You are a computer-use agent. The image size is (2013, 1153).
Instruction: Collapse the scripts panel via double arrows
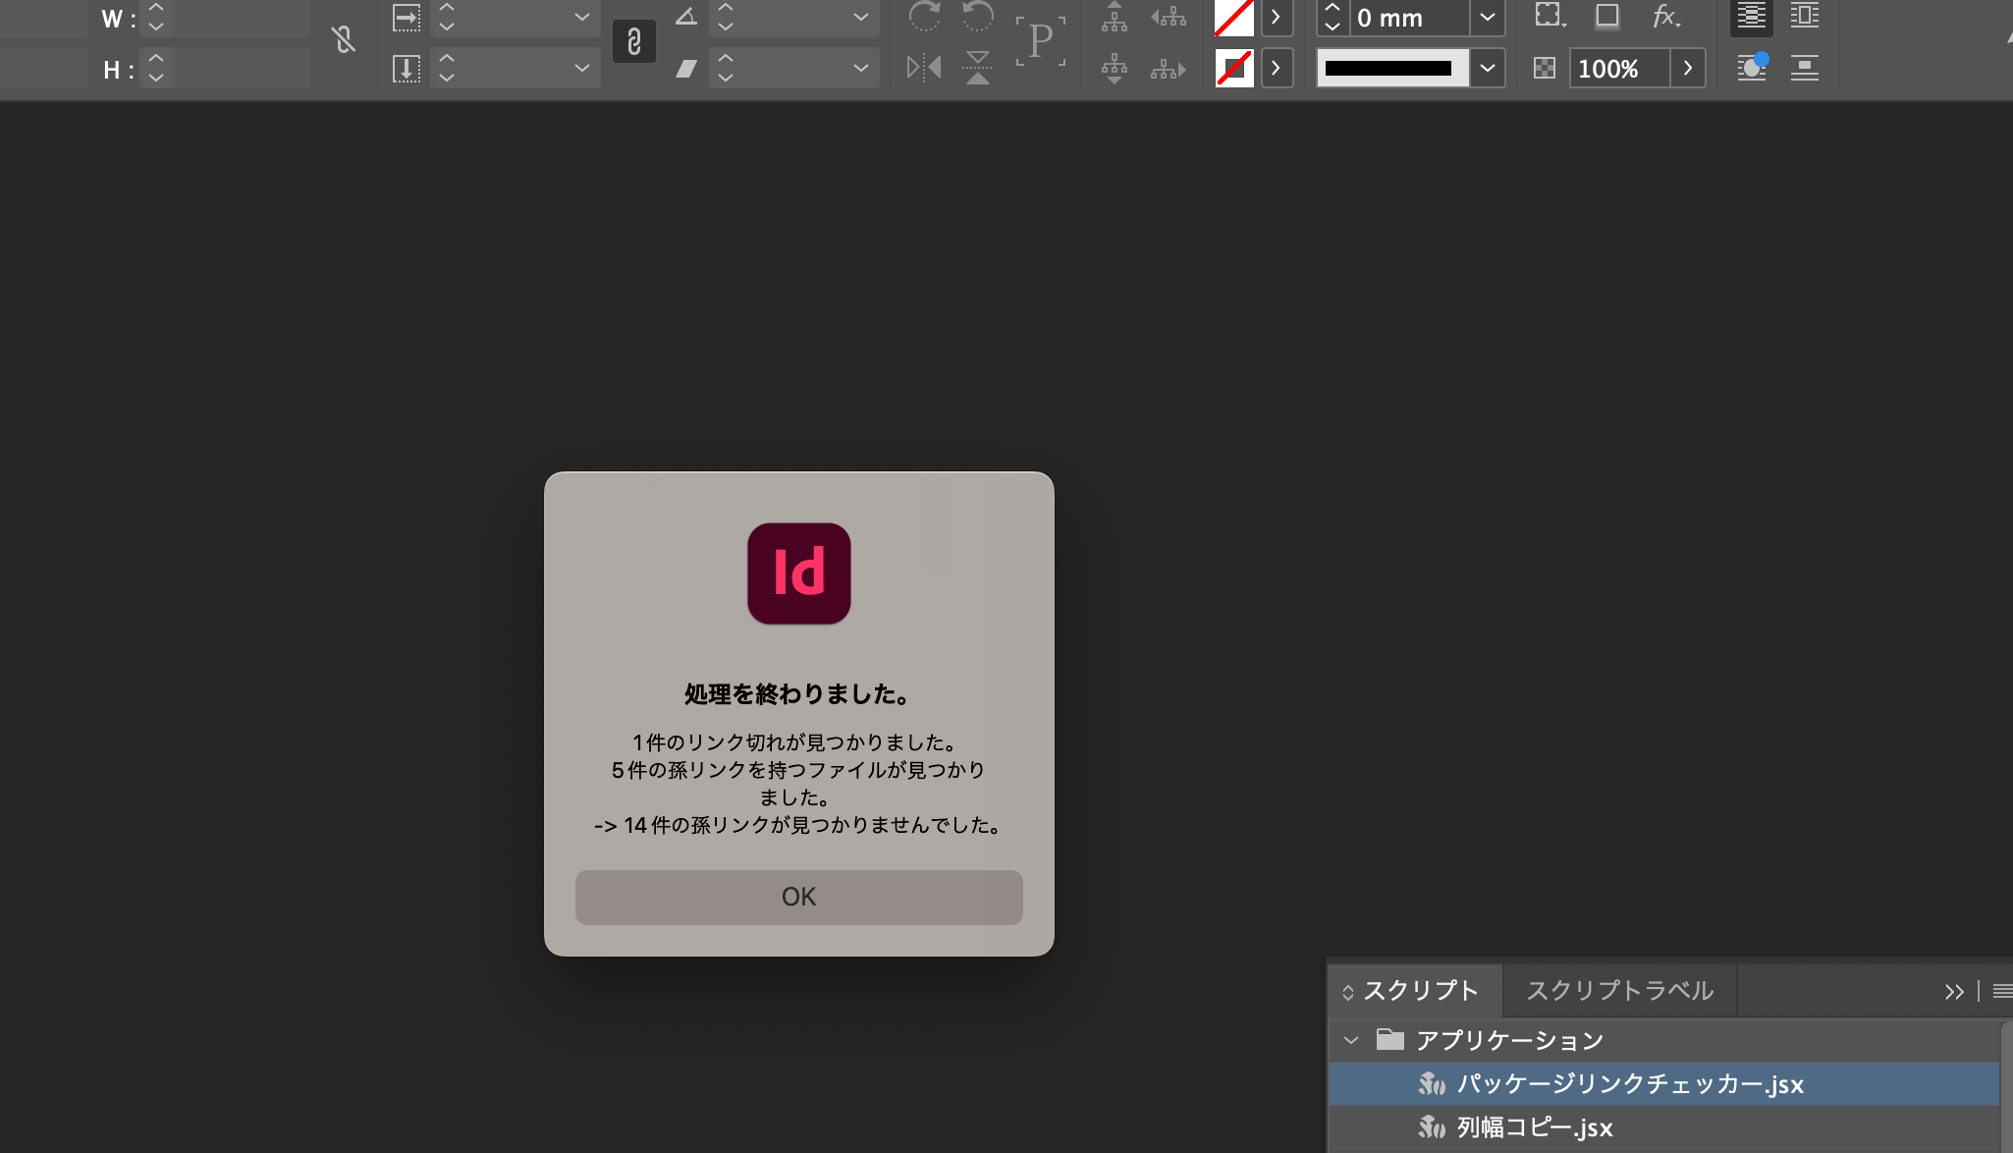(x=1954, y=992)
